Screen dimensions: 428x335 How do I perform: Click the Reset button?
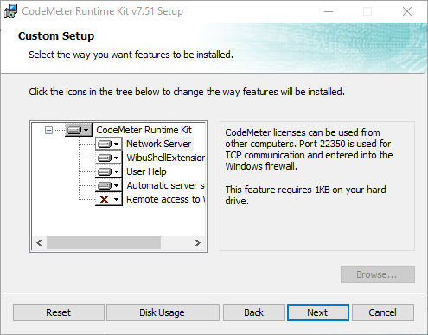[59, 312]
